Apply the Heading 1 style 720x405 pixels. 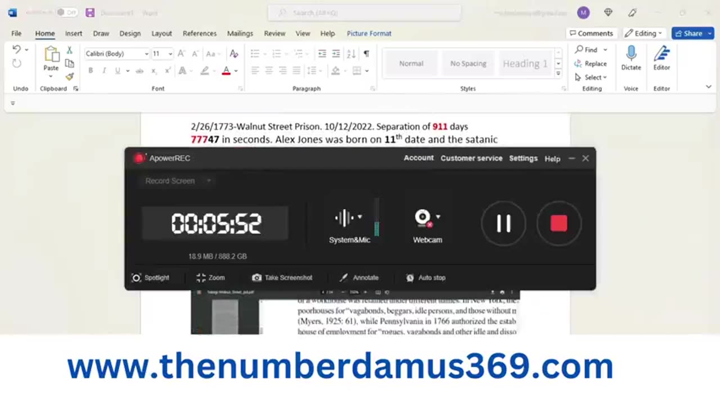click(525, 64)
